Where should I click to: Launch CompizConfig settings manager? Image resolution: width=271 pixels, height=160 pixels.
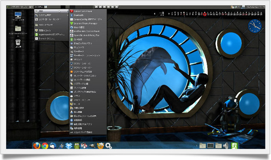(88, 19)
